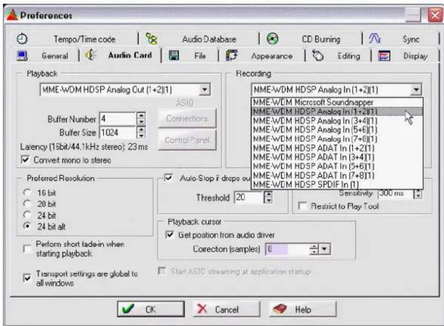Select the 24 bit alt radio button
The height and width of the screenshot is (326, 444).
pyautogui.click(x=27, y=226)
